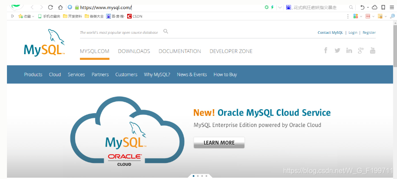This screenshot has width=397, height=179.
Task: Open the 百度搜 Baidu bookmark
Action: coord(115,16)
